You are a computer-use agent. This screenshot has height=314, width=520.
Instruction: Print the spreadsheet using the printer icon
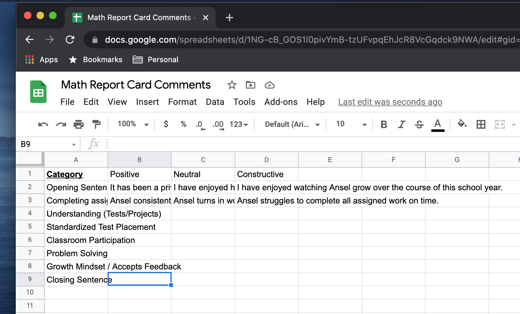[79, 124]
